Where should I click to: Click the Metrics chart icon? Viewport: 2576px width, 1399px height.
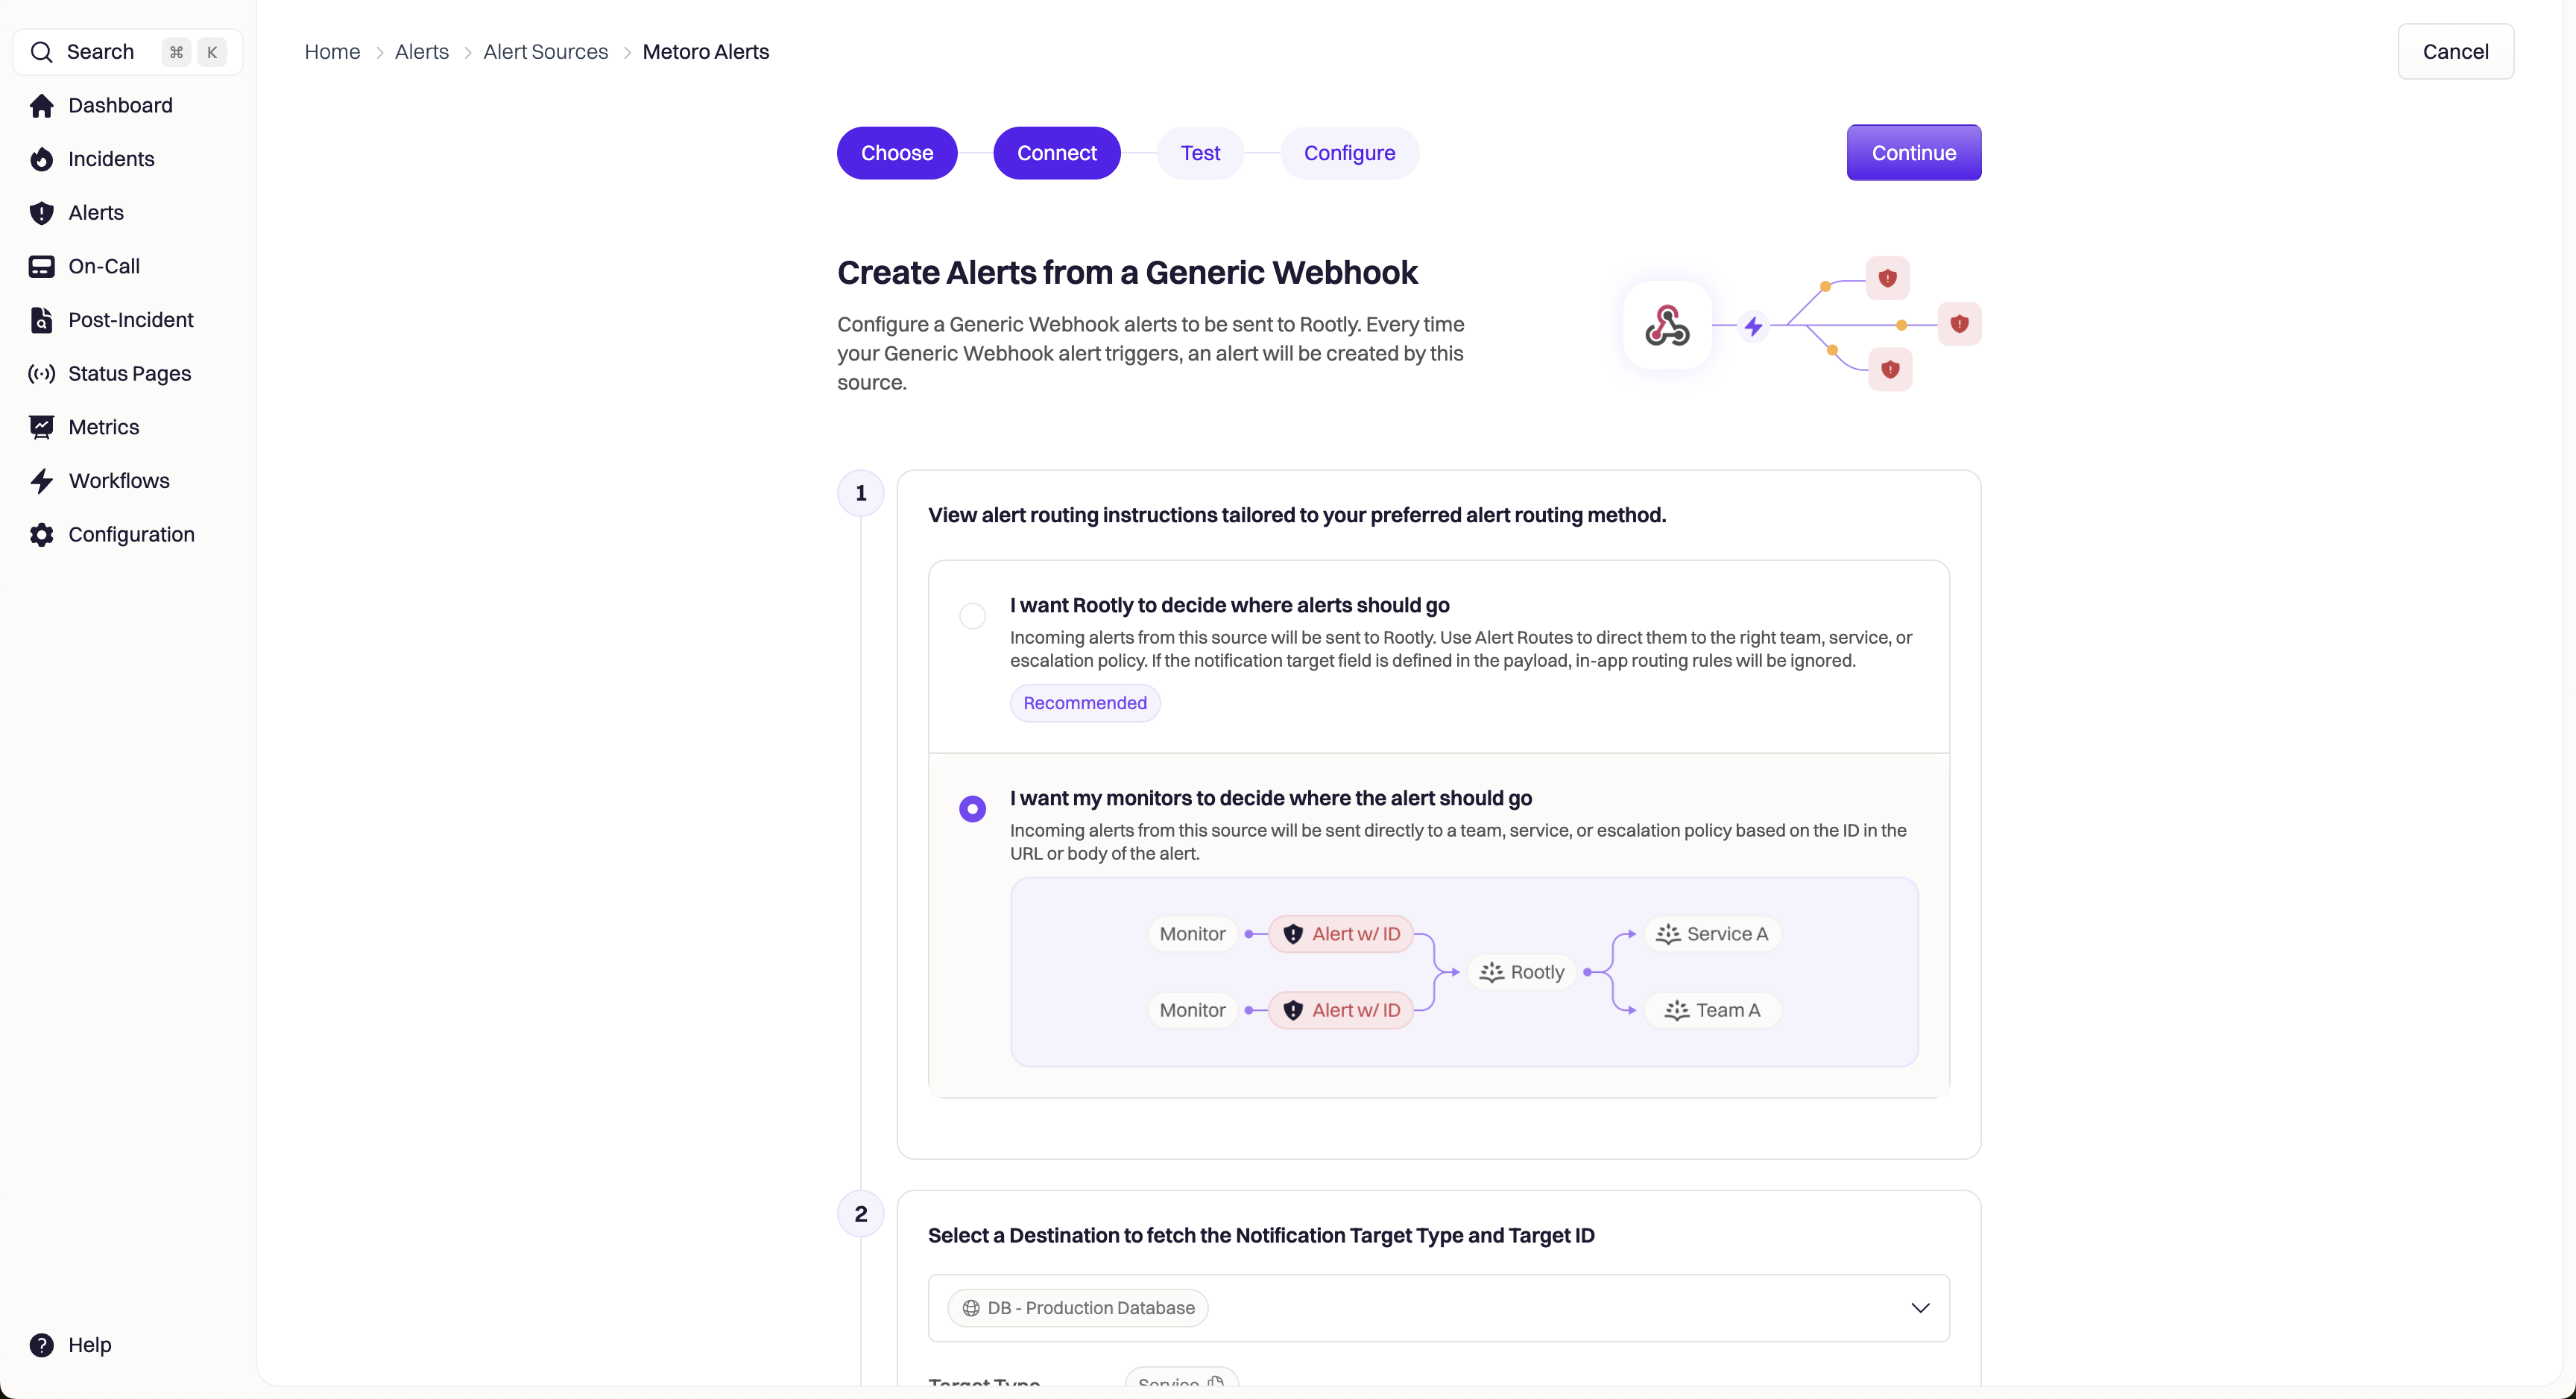click(x=41, y=428)
